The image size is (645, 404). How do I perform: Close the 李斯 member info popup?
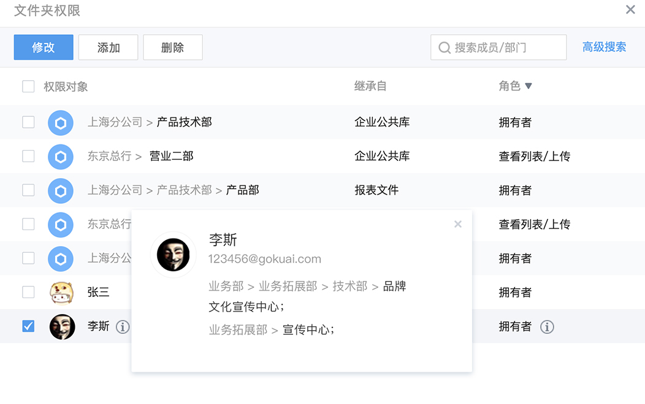coord(457,224)
